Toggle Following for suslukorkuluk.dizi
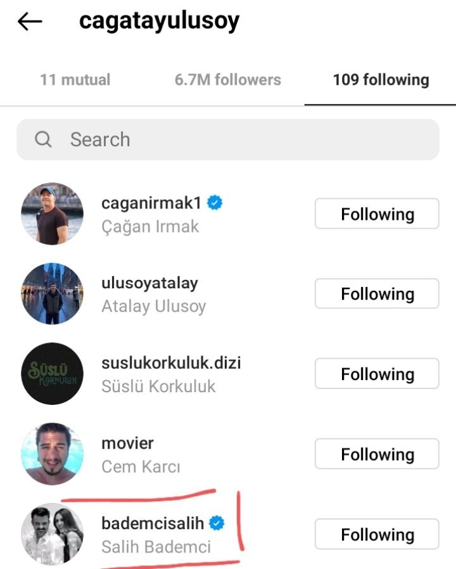This screenshot has height=569, width=456. click(x=377, y=374)
